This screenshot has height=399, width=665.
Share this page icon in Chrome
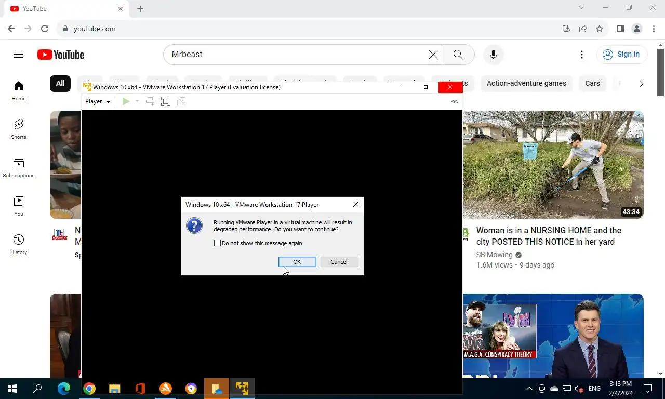(583, 29)
